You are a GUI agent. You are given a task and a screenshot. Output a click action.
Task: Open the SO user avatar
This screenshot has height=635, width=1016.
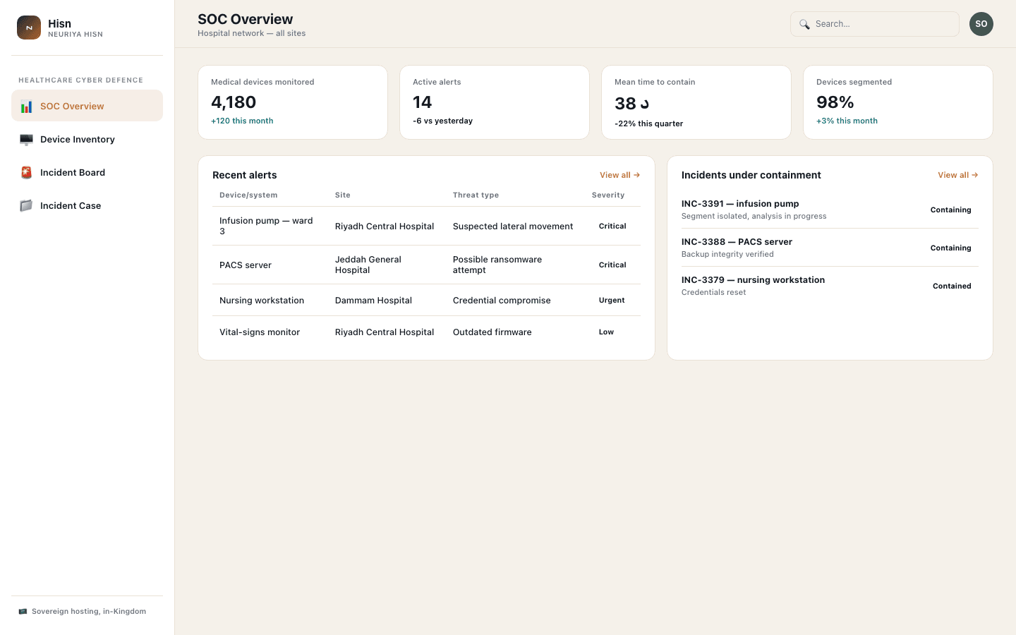click(981, 24)
